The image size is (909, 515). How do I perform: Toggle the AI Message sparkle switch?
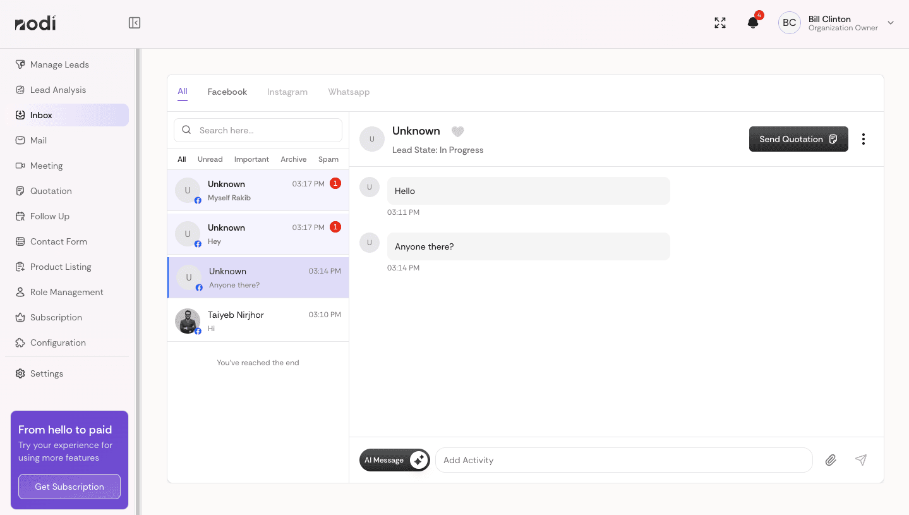pos(418,460)
